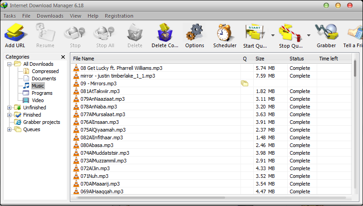This screenshot has height=206, width=363.
Task: Click the VLC icon of 081AtTakwiir.mp3
Action: tap(76, 91)
